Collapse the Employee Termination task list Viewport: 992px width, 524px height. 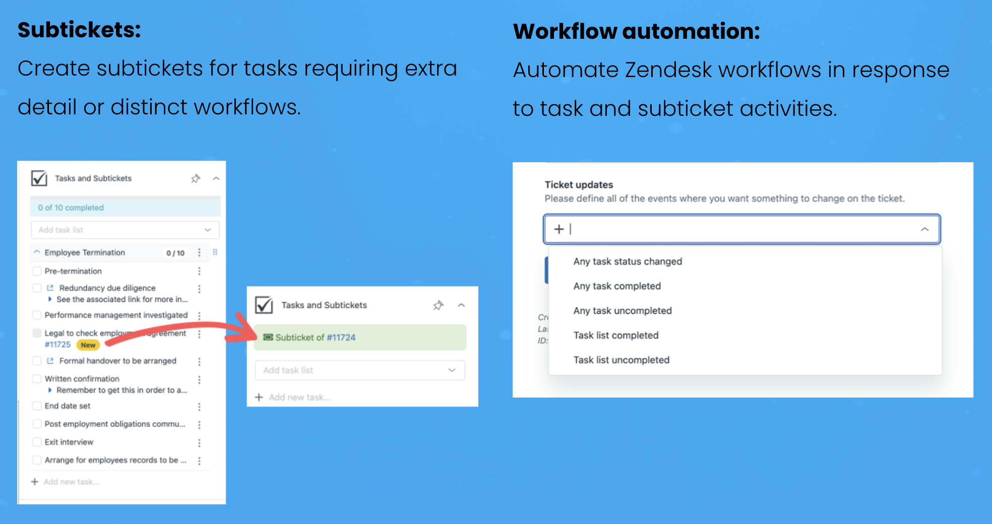pos(37,252)
